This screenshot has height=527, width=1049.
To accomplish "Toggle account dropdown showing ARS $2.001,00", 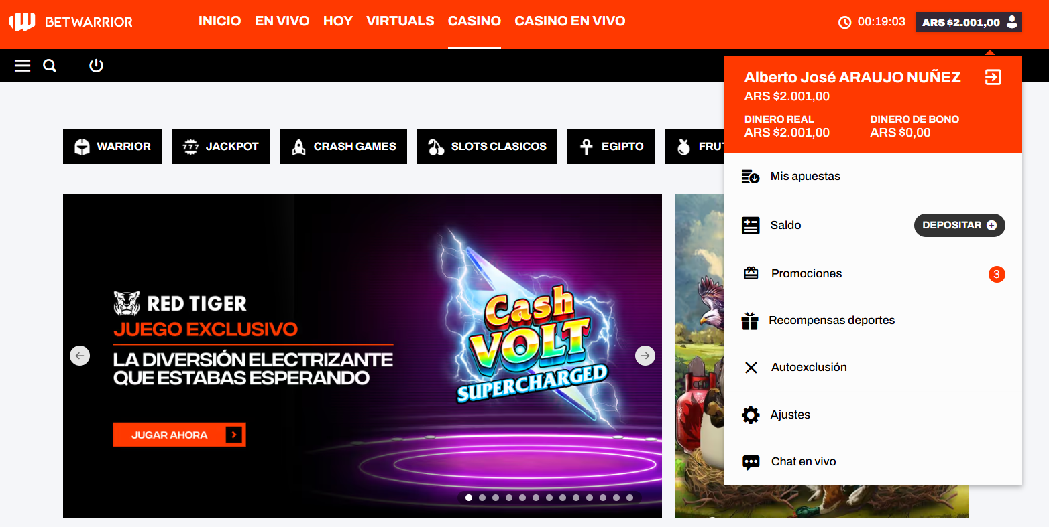I will click(x=969, y=22).
